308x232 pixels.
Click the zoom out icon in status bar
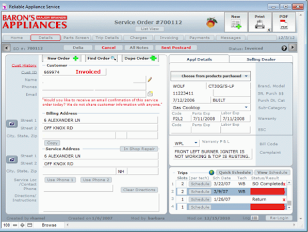pos(15,225)
